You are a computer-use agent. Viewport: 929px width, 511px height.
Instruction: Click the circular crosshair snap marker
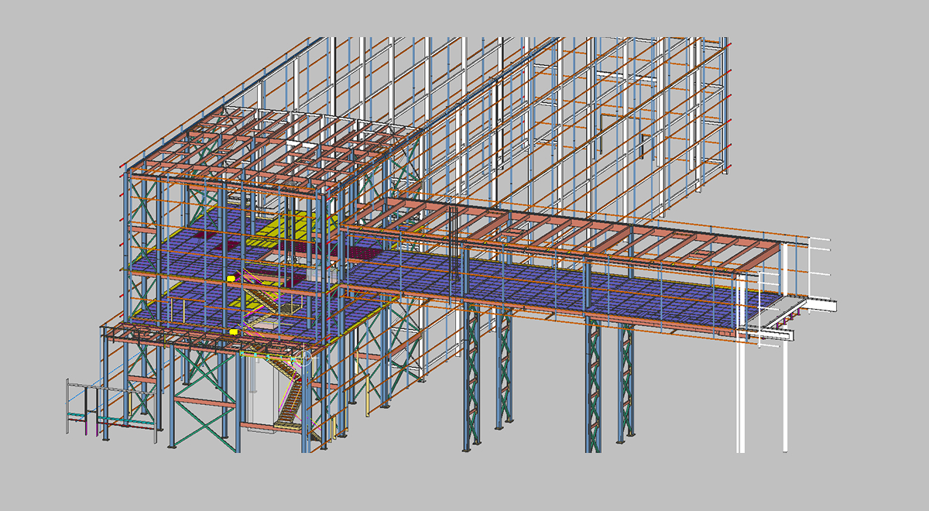coord(305,357)
